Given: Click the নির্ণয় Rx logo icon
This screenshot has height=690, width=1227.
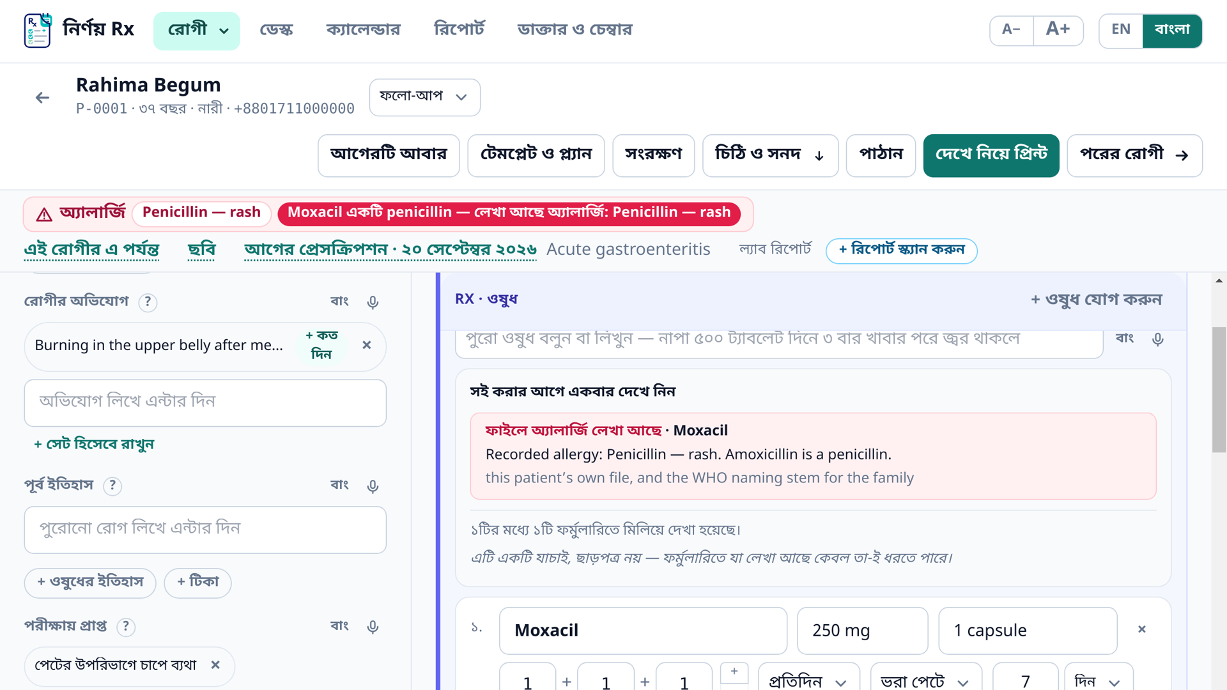Looking at the screenshot, I should (x=38, y=30).
